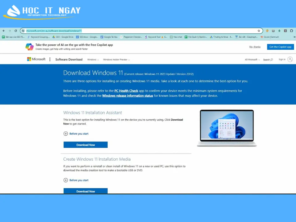
Task: Expand Before you start under Installation Media
Action: 76,180
